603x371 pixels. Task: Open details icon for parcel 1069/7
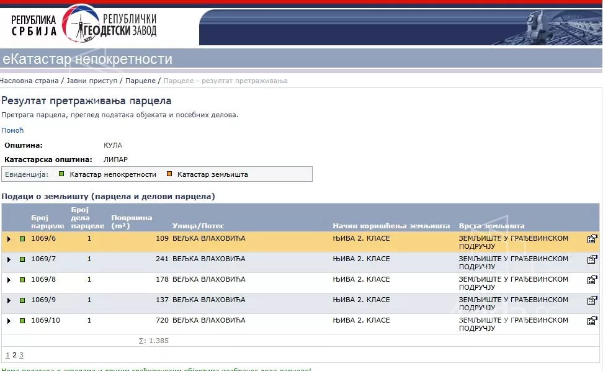point(592,259)
